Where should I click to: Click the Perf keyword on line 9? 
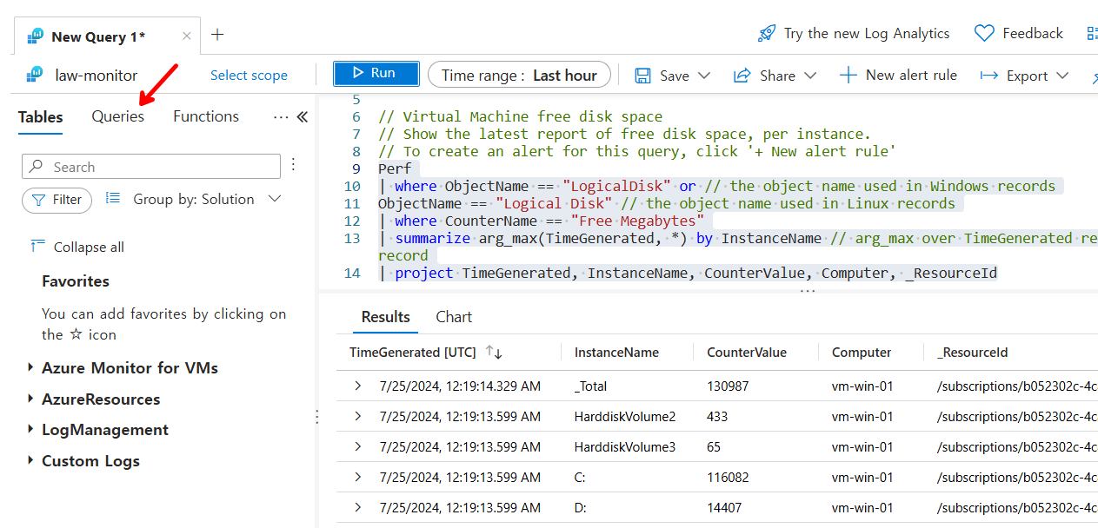pyautogui.click(x=395, y=168)
